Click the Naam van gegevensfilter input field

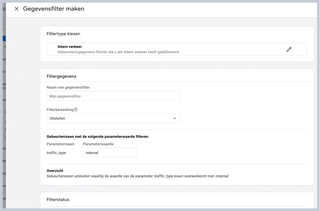(113, 96)
